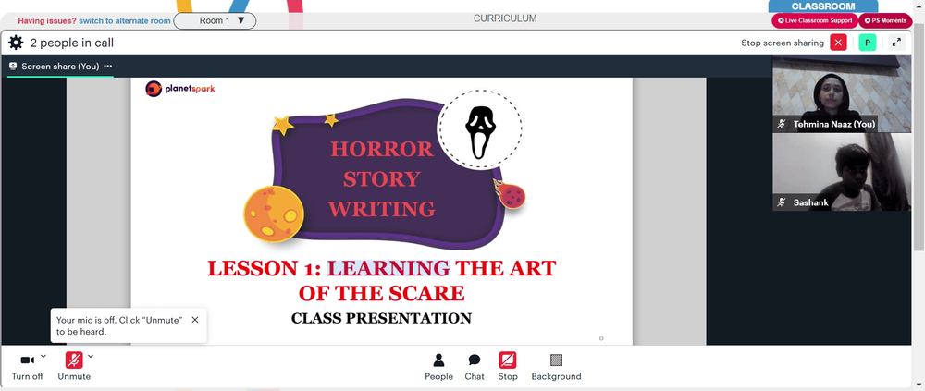Click the planetspark logo on slide

coord(180,89)
